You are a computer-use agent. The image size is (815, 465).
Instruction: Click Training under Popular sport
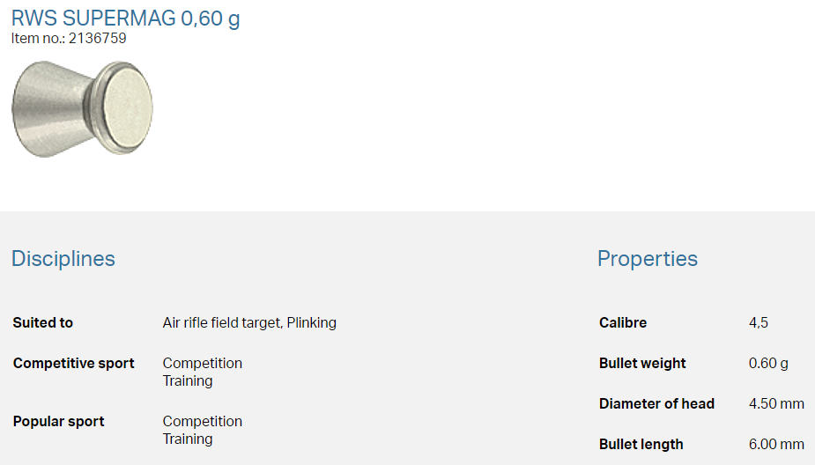click(188, 439)
